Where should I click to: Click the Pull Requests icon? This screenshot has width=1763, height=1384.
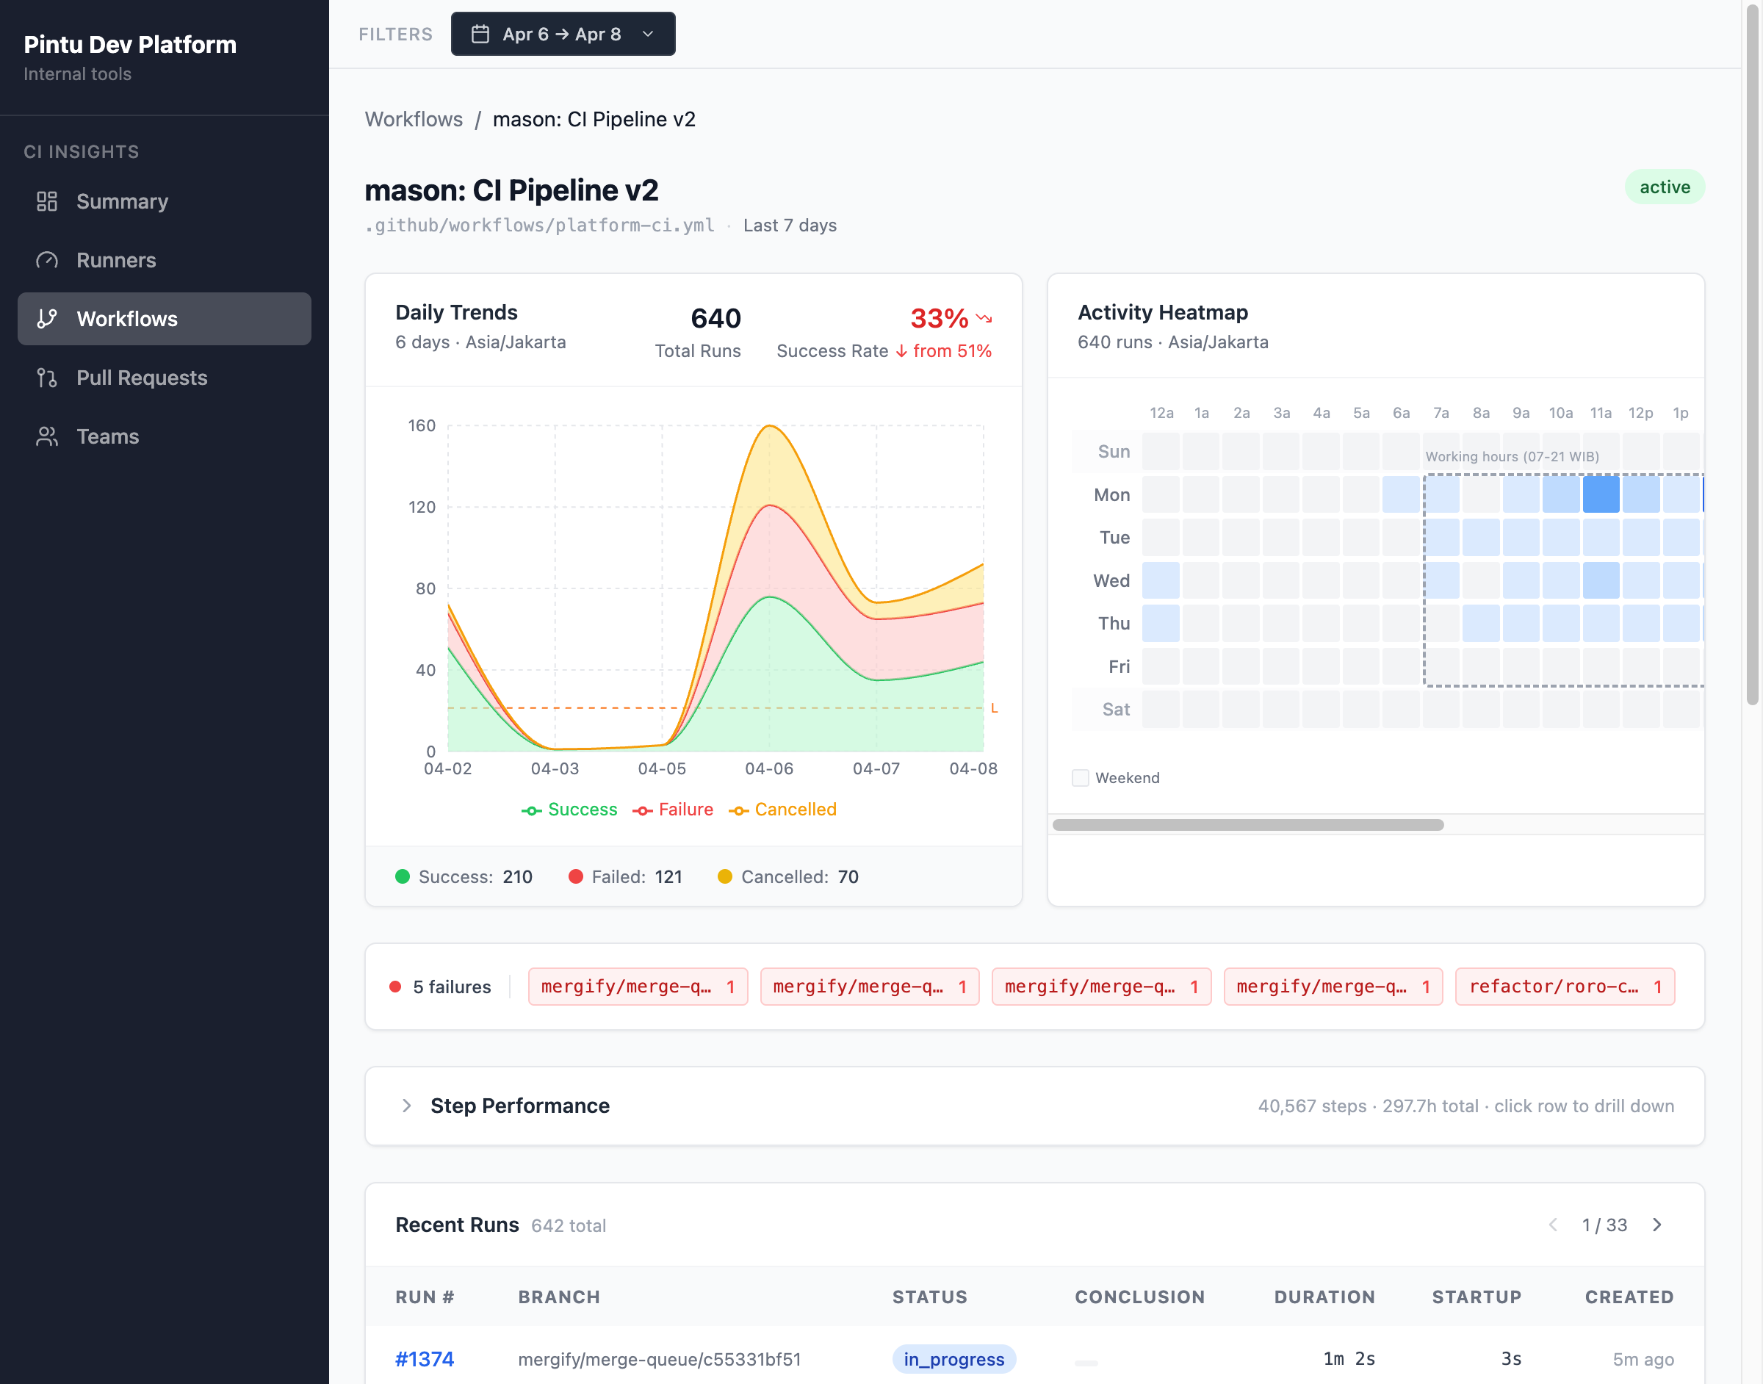pyautogui.click(x=47, y=378)
